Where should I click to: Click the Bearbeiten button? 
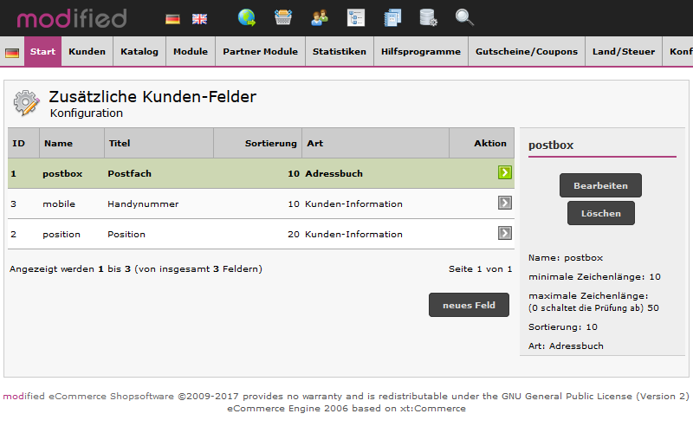click(600, 185)
